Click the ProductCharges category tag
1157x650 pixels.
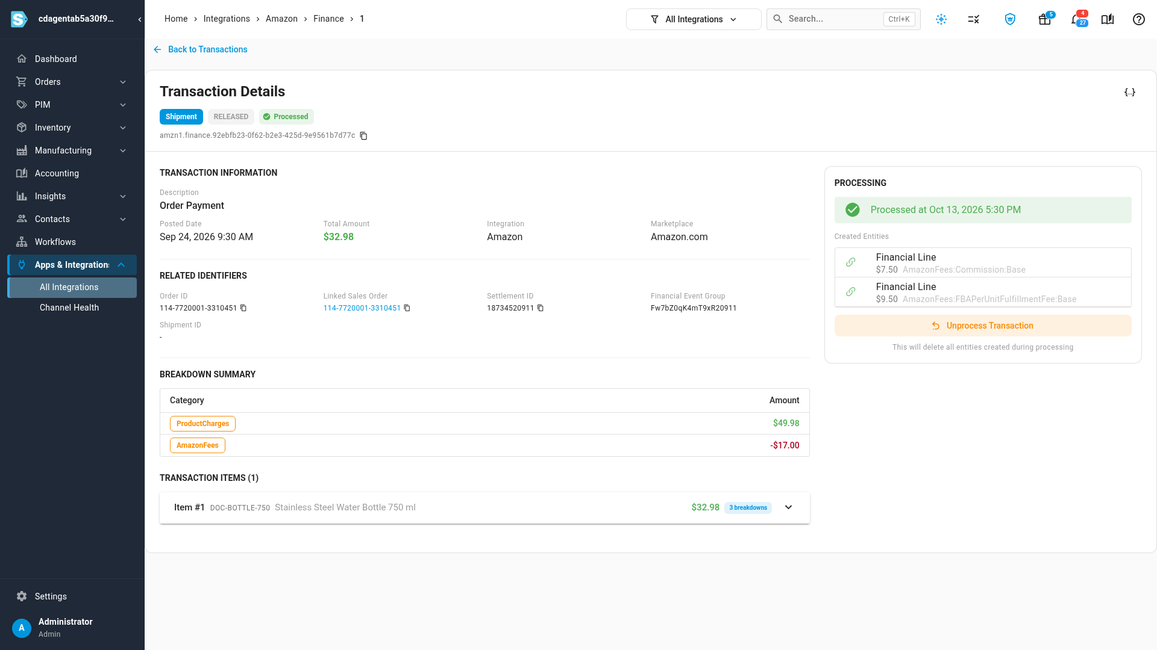click(202, 424)
